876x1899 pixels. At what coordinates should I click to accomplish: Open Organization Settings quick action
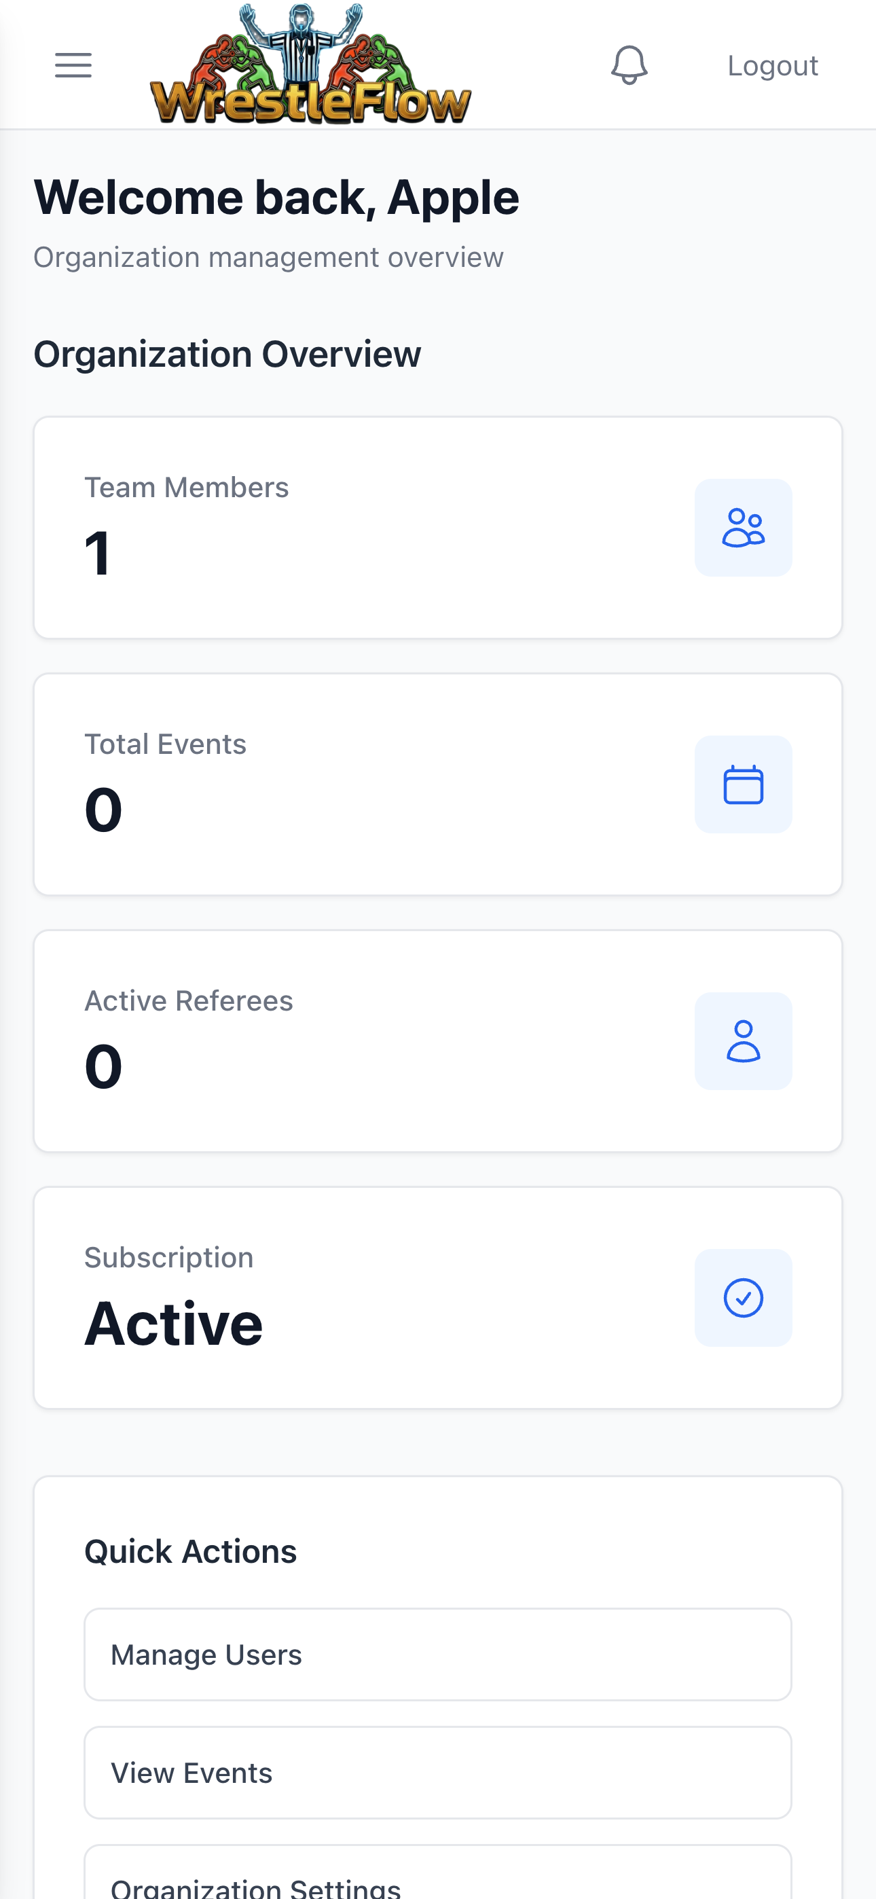click(x=438, y=1873)
